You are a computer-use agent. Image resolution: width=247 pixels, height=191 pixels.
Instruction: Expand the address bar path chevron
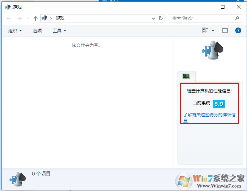pos(51,18)
